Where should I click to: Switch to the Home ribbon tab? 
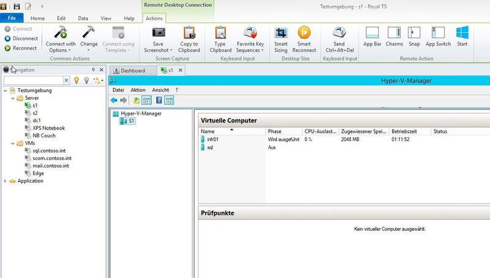[x=37, y=18]
